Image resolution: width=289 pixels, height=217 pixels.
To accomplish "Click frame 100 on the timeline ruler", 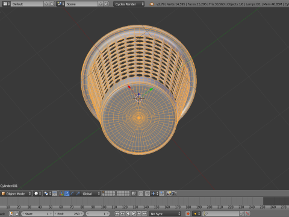I will (x=104, y=207).
